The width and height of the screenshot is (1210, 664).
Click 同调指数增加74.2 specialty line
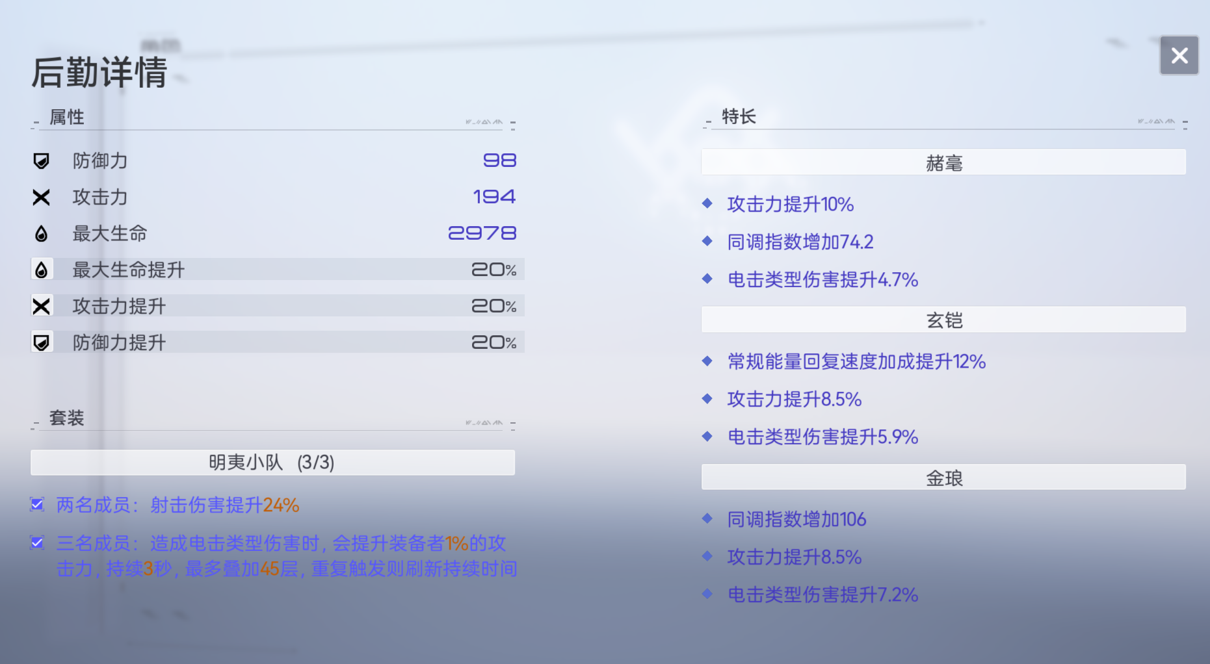800,242
